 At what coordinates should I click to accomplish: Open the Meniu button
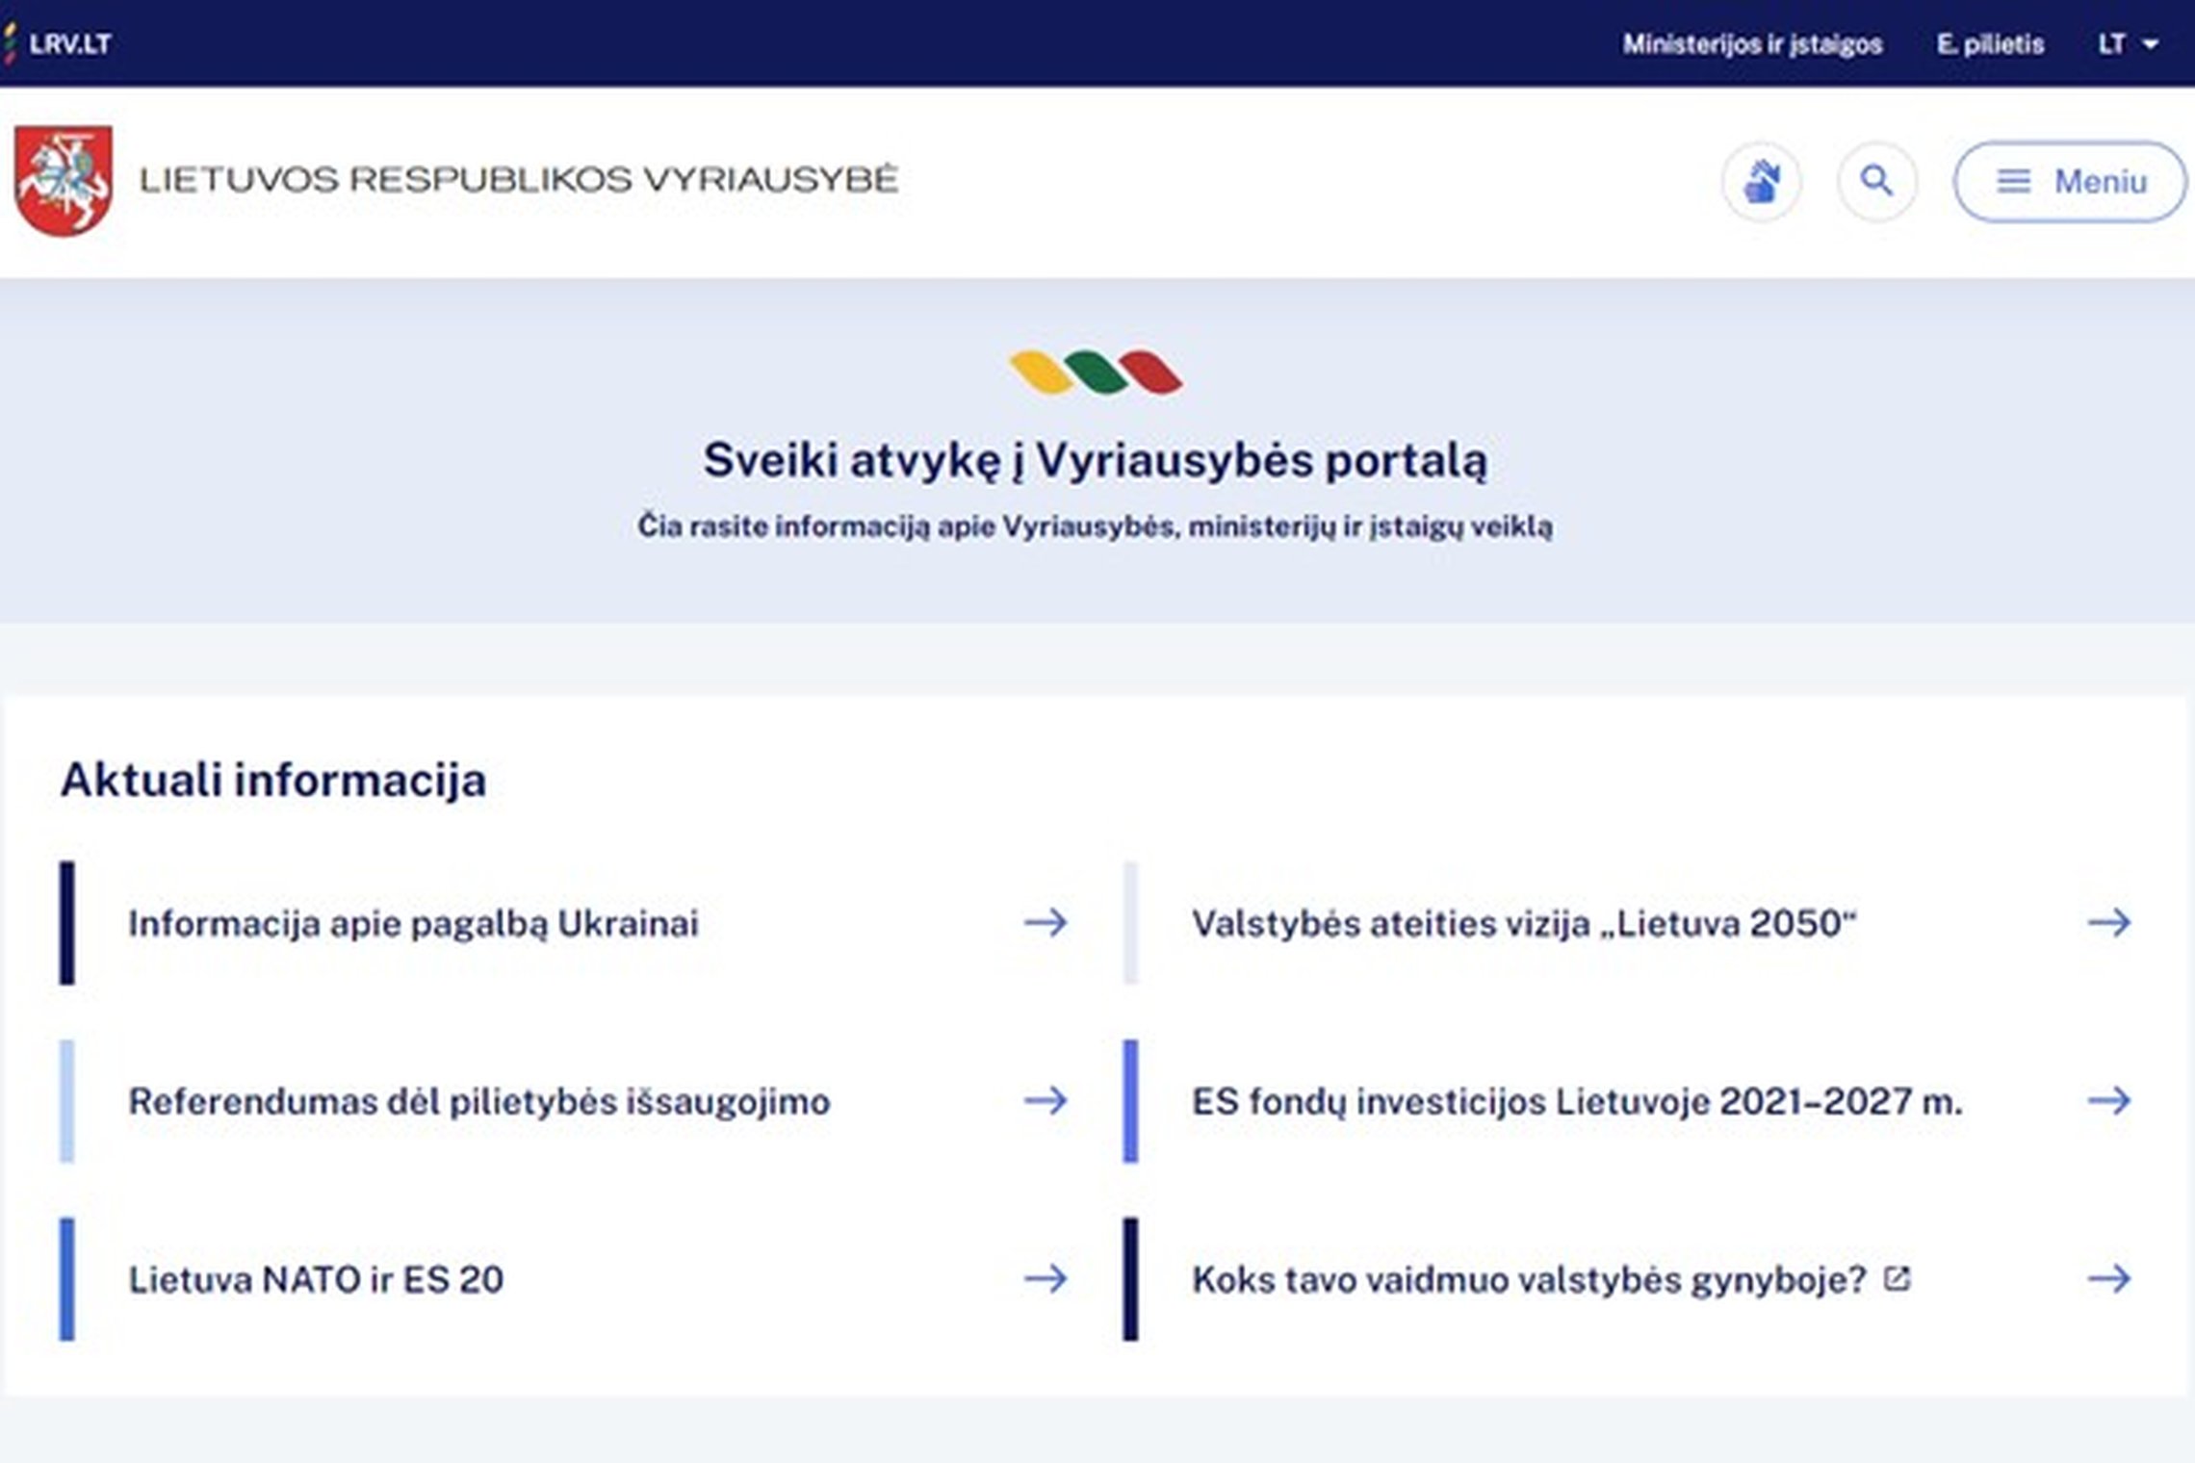click(2070, 181)
